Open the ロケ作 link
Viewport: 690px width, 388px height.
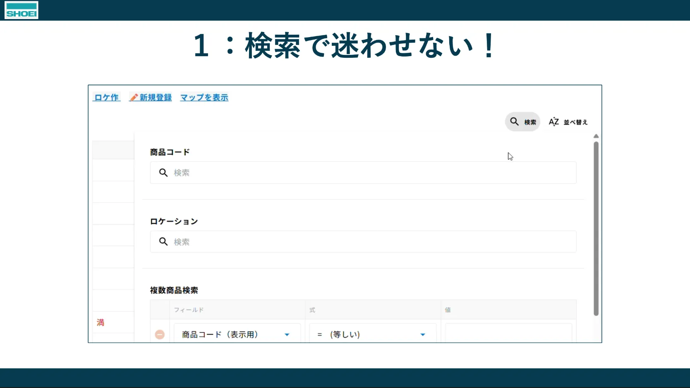click(x=107, y=97)
